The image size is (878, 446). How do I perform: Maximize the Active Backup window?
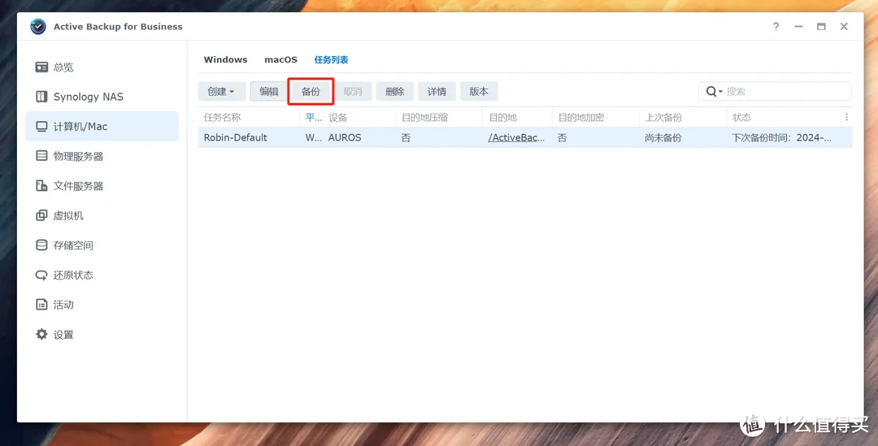point(821,26)
